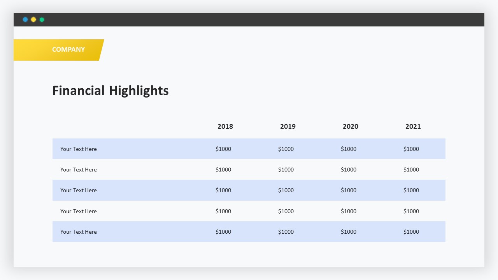
Task: Select the last row $1000 under 2019
Action: pos(286,232)
